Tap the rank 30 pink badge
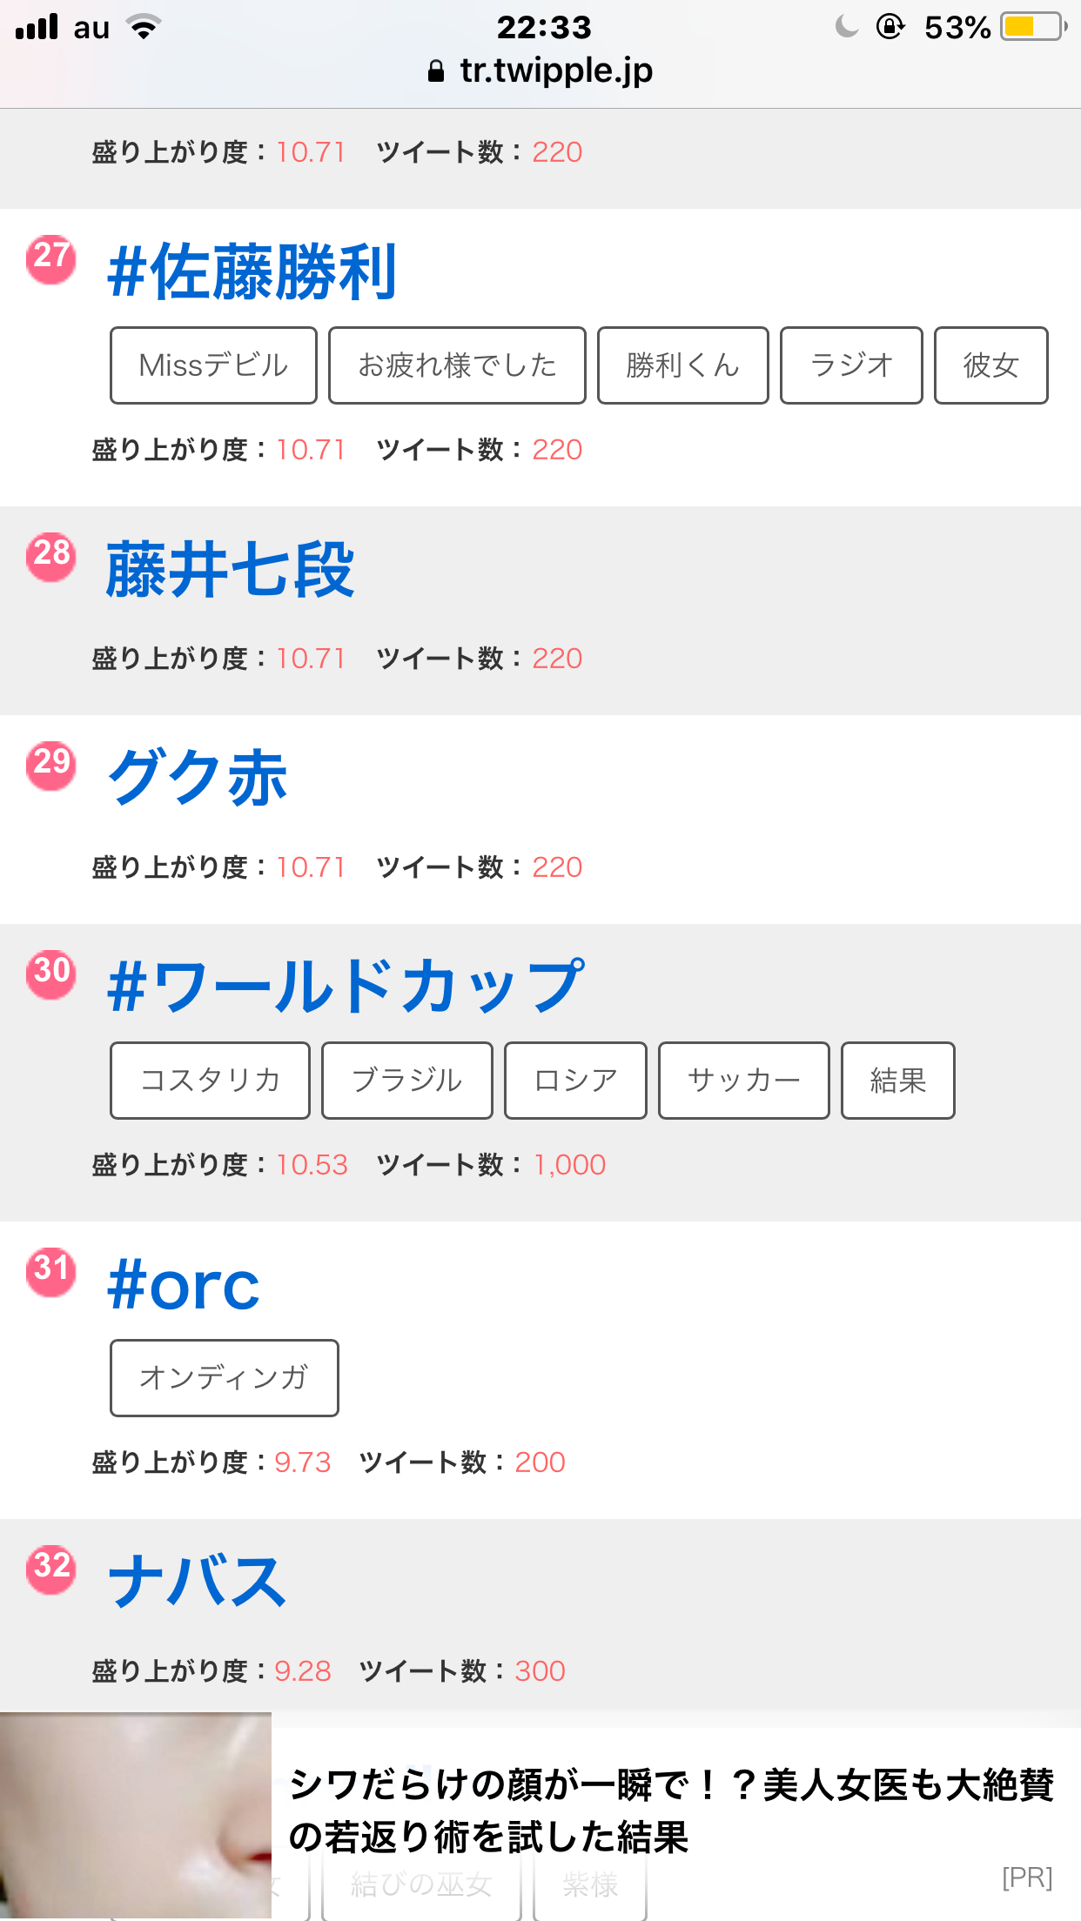 click(51, 974)
